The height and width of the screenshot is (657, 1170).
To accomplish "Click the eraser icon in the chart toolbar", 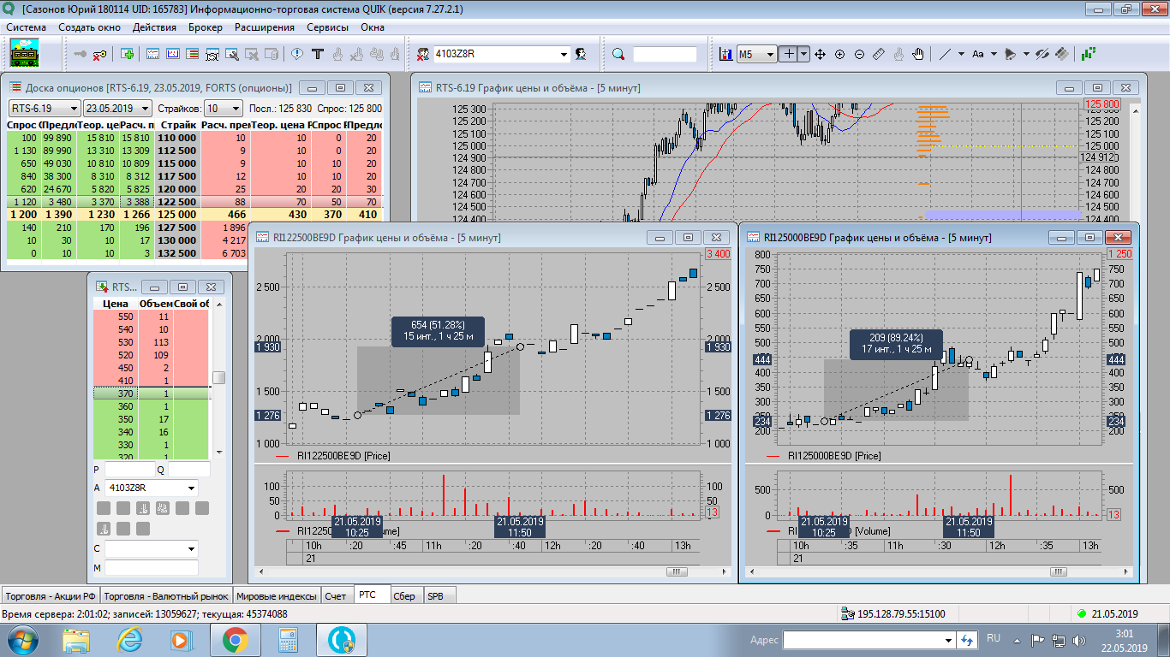I will pos(1062,54).
